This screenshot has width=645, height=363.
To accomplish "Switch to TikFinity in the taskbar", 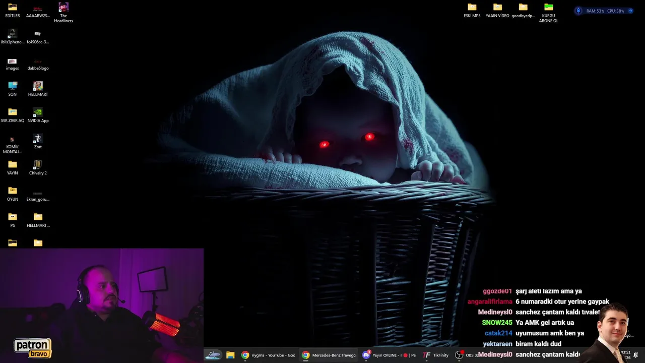I will click(435, 355).
